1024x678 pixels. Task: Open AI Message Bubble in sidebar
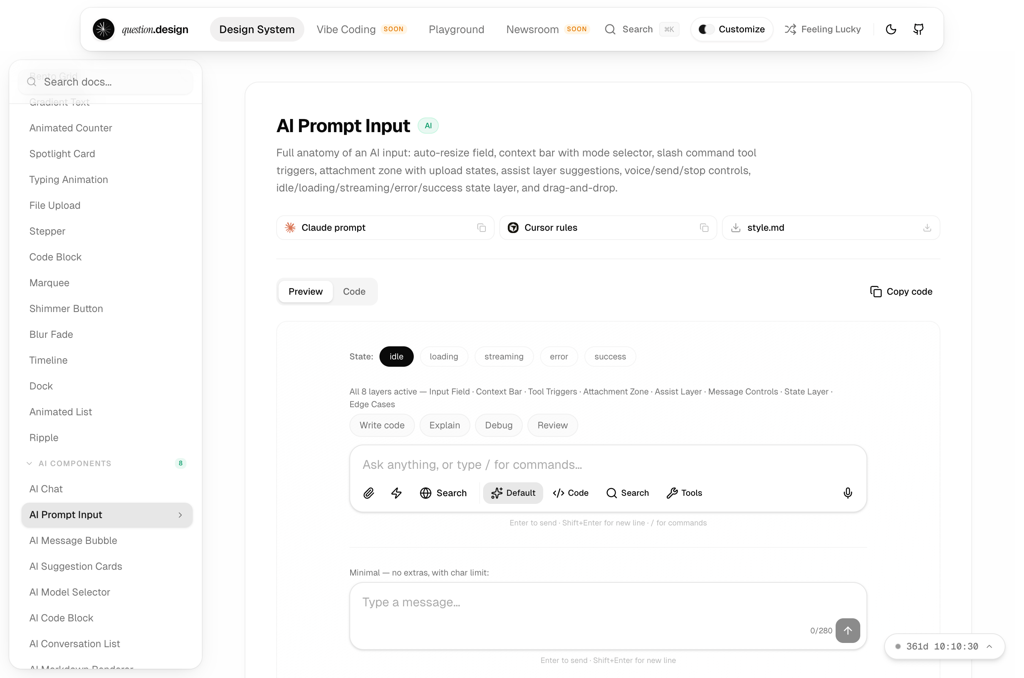click(107, 541)
